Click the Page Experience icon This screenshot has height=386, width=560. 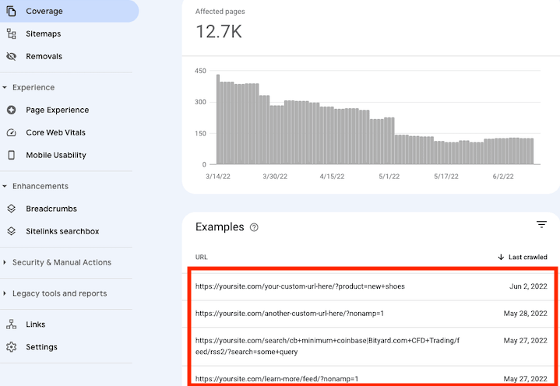point(11,110)
